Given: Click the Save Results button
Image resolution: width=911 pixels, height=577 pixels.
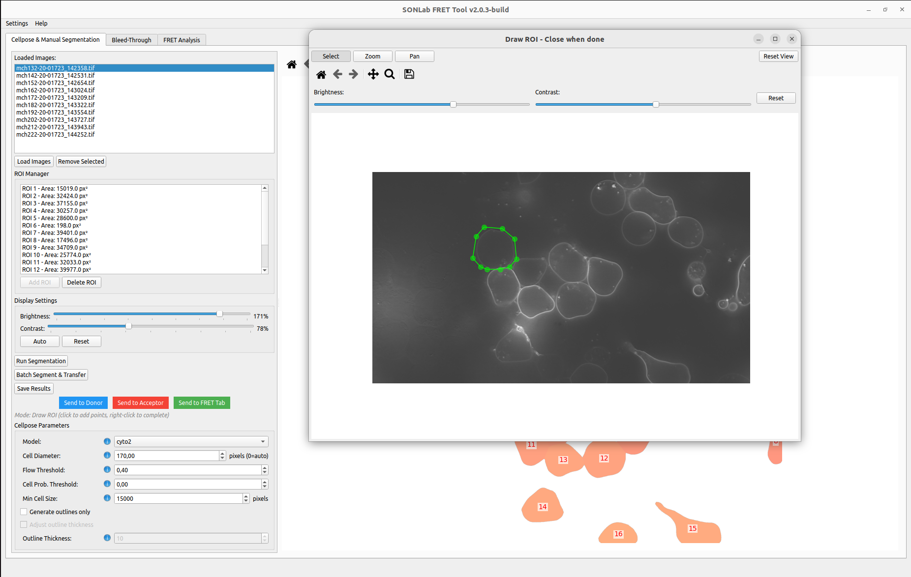Looking at the screenshot, I should (34, 389).
